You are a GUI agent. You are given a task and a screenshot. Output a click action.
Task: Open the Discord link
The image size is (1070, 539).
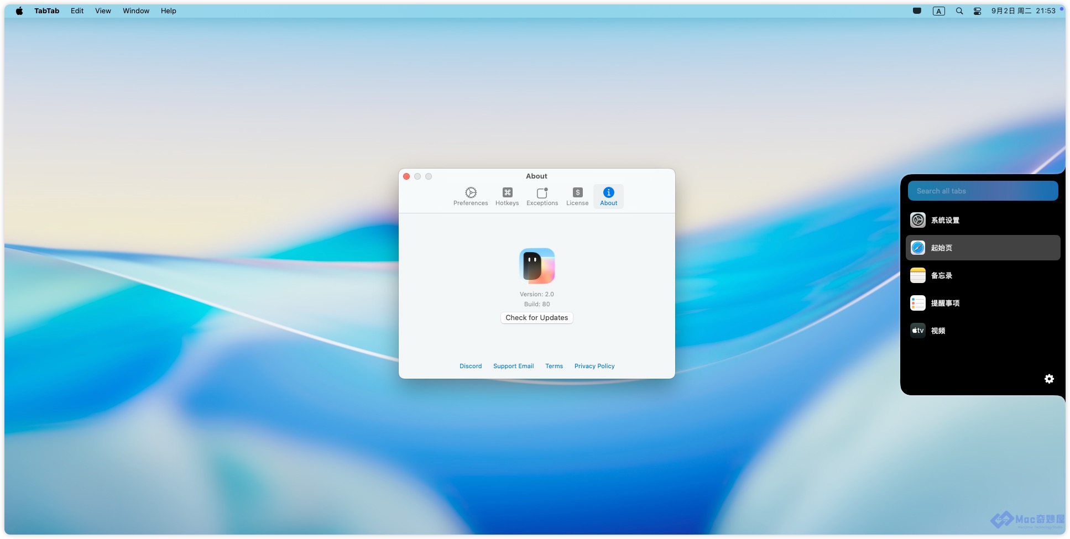pos(471,366)
